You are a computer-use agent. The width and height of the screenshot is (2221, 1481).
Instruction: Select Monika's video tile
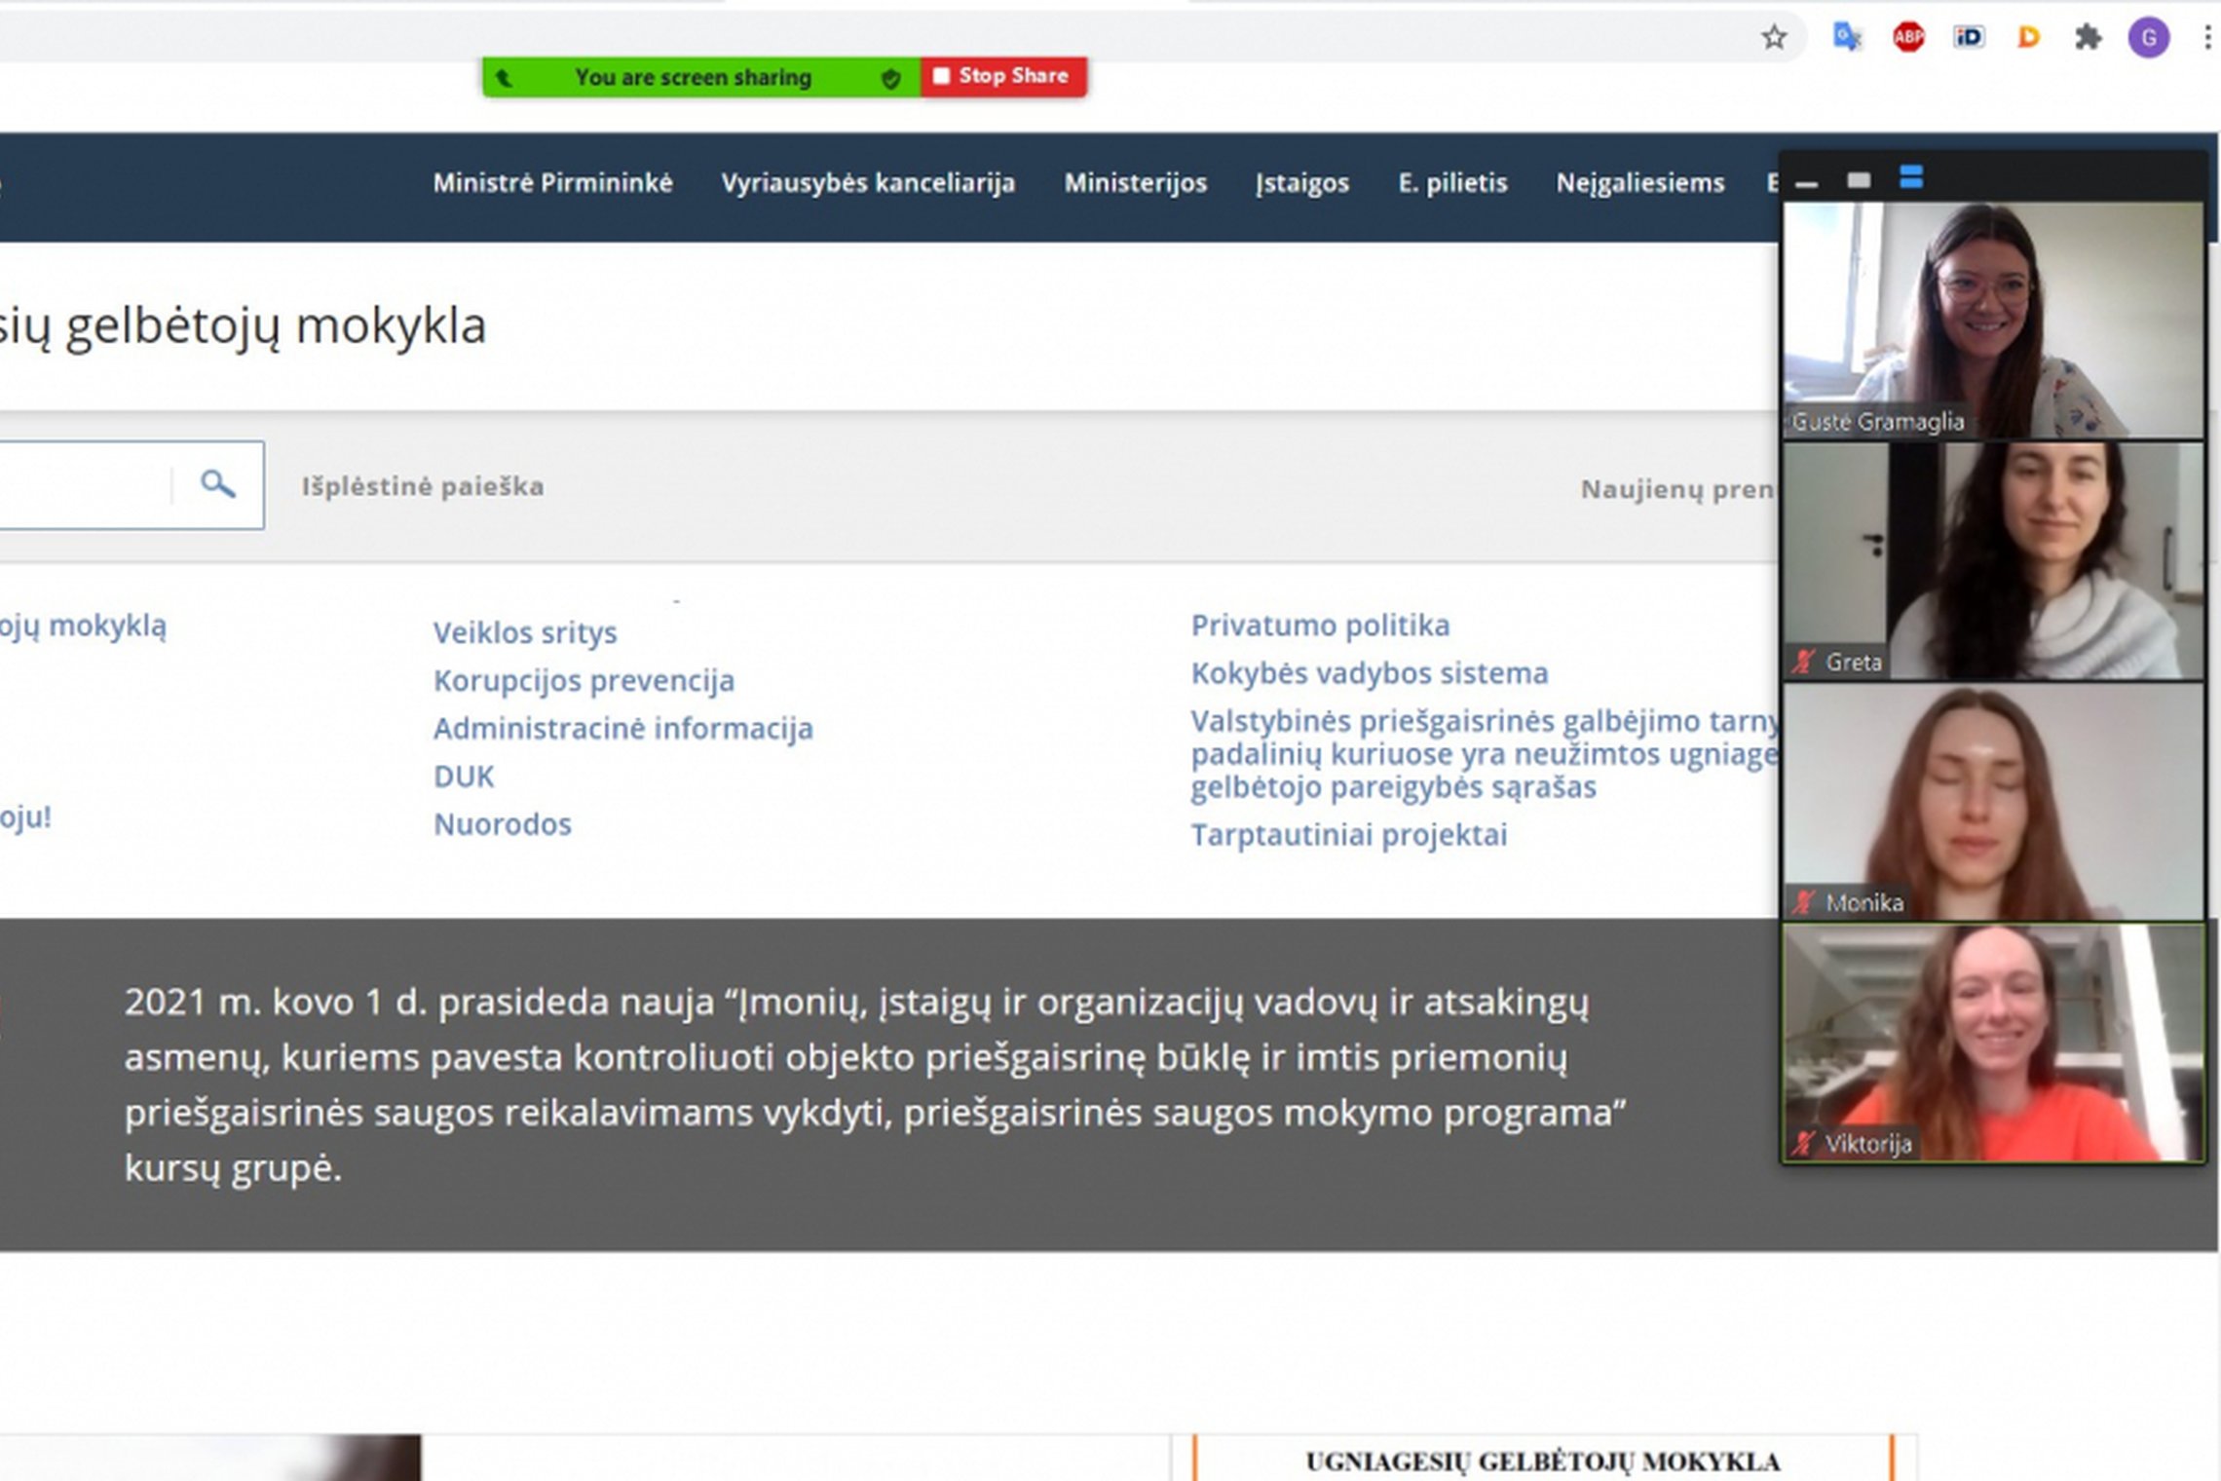pyautogui.click(x=1993, y=802)
